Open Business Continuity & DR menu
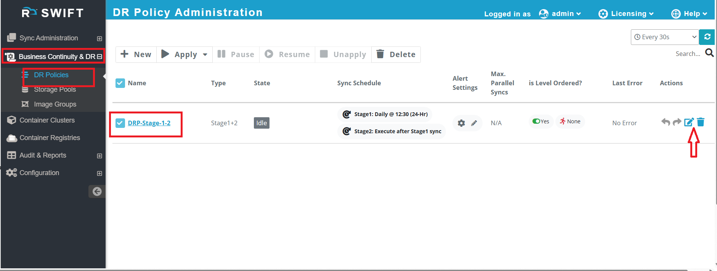Viewport: 717px width, 271px height. 57,57
